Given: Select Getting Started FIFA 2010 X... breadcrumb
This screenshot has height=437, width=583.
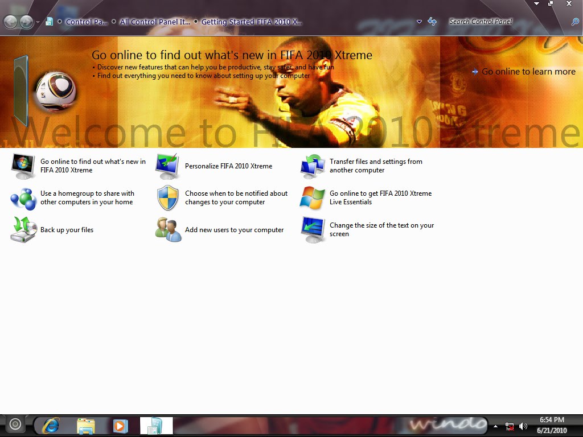Looking at the screenshot, I should pos(252,22).
